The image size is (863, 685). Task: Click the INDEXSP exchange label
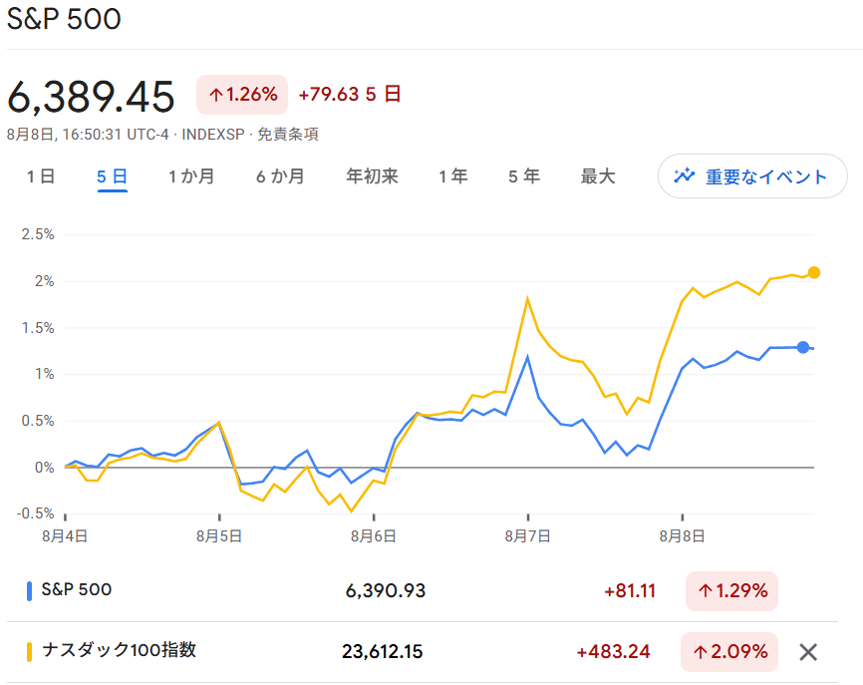coord(213,135)
